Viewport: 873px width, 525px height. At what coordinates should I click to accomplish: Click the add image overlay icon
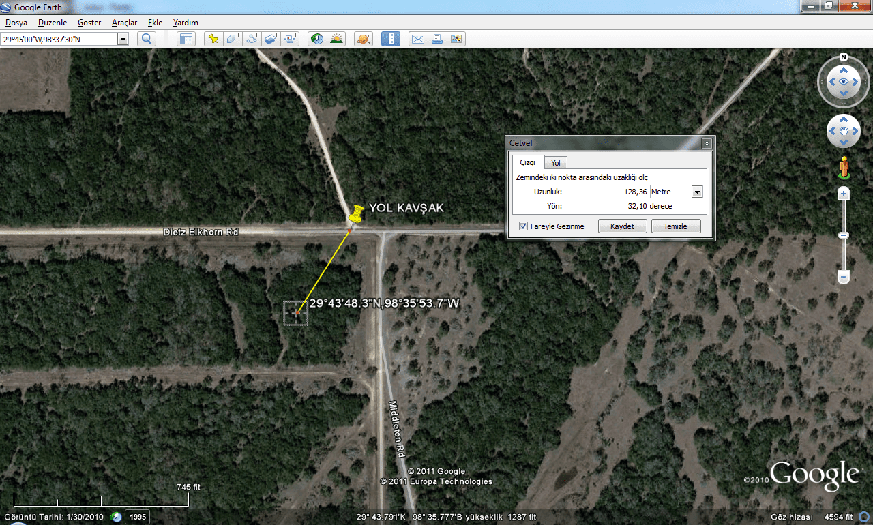coord(271,39)
